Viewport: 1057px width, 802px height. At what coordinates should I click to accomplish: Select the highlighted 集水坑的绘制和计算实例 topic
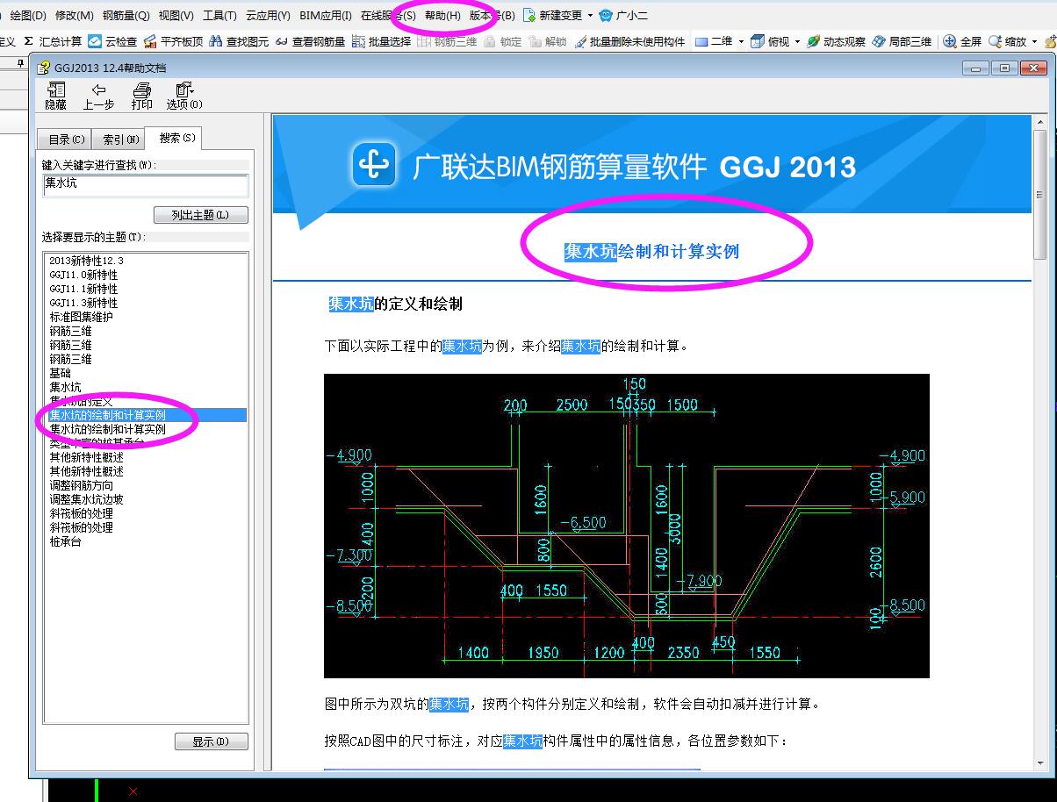(146, 415)
